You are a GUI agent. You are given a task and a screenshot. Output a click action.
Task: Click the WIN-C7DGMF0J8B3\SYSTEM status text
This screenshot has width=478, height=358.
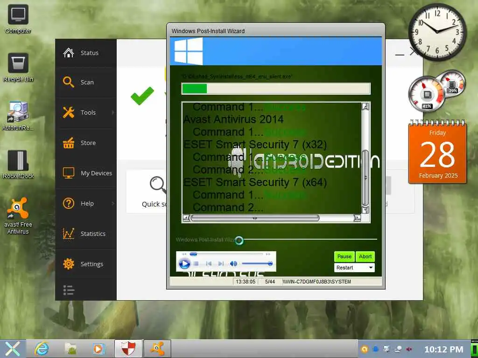pyautogui.click(x=317, y=282)
